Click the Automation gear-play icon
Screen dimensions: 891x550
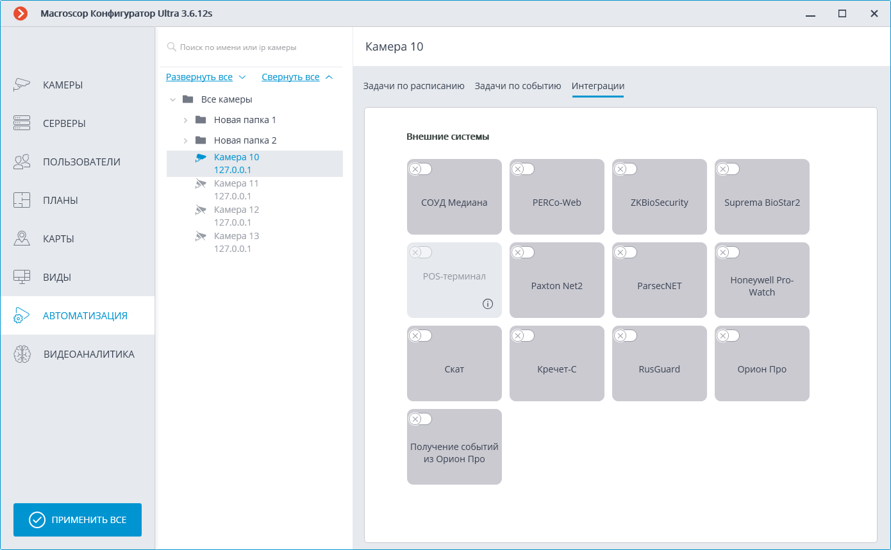22,315
